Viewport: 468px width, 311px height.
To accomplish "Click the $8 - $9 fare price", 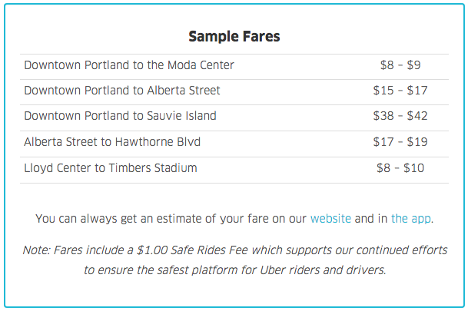I will [400, 65].
